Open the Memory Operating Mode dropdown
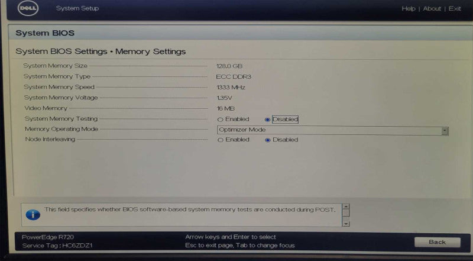473x261 pixels. point(332,130)
